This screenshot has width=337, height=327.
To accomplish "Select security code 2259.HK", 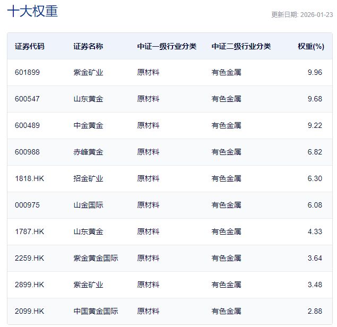I will coord(29,258).
